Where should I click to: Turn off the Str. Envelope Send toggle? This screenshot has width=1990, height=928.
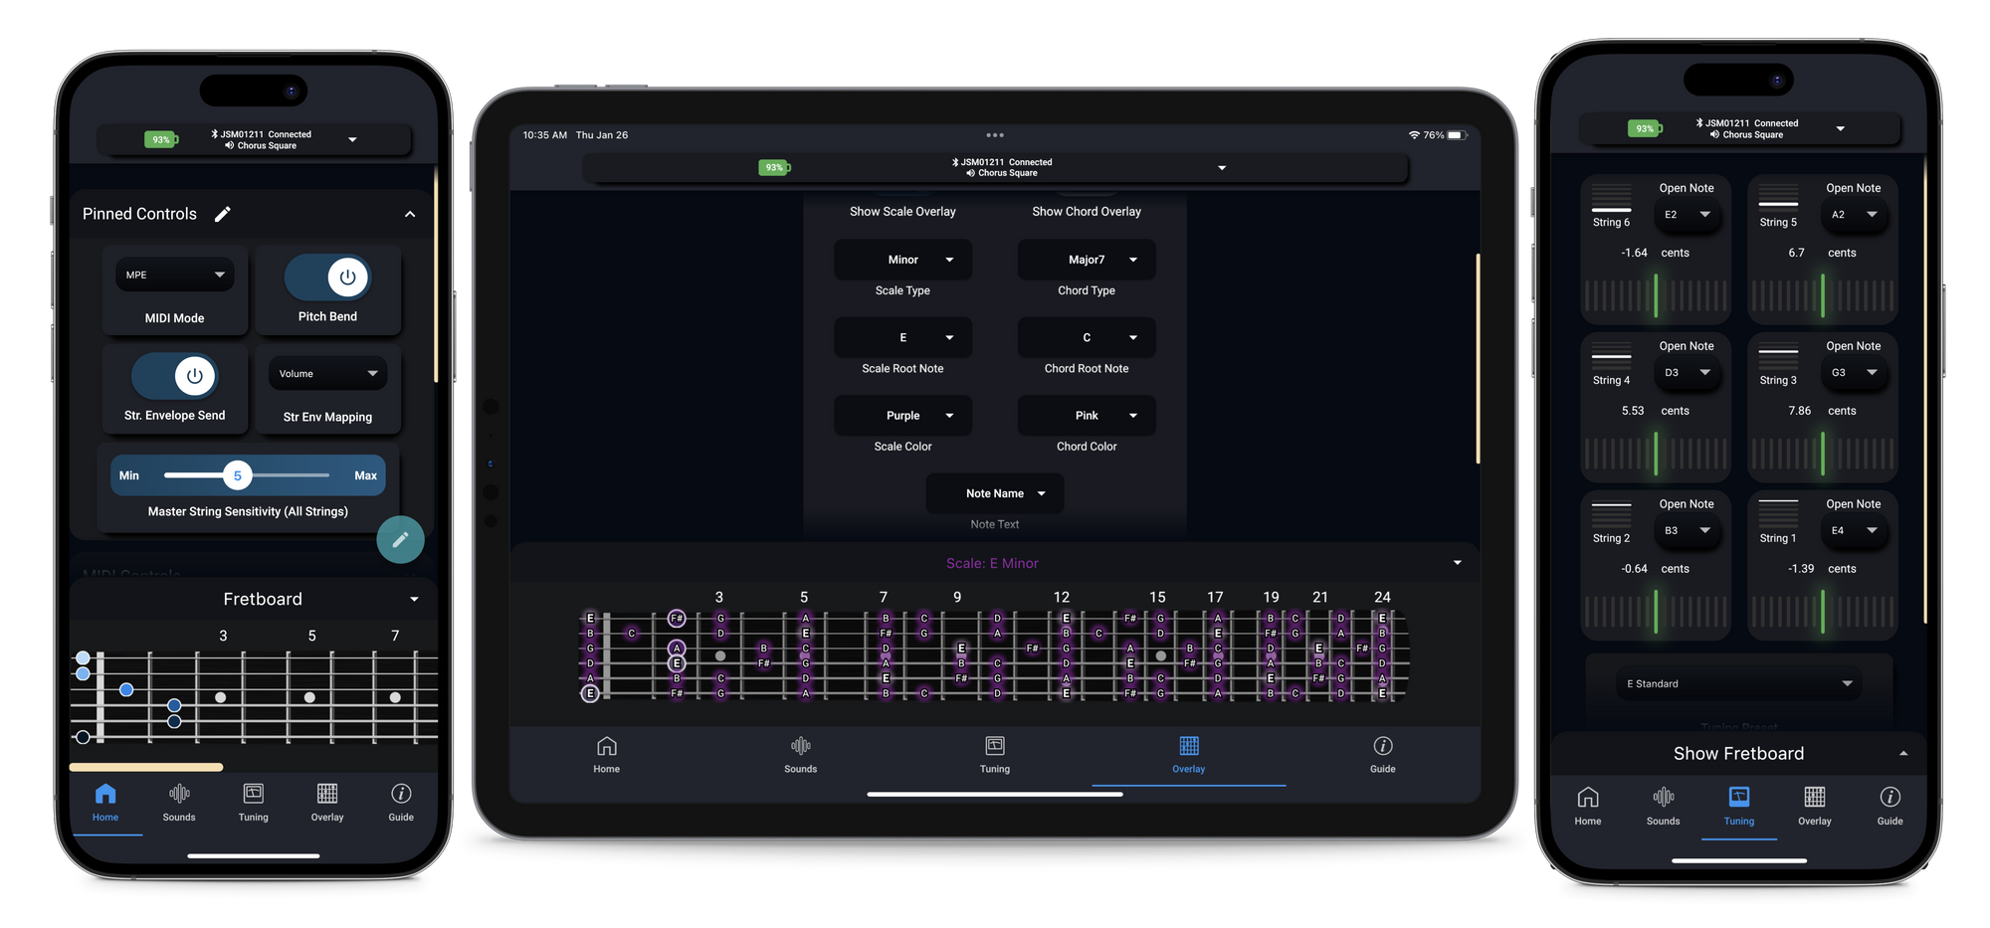(x=194, y=376)
